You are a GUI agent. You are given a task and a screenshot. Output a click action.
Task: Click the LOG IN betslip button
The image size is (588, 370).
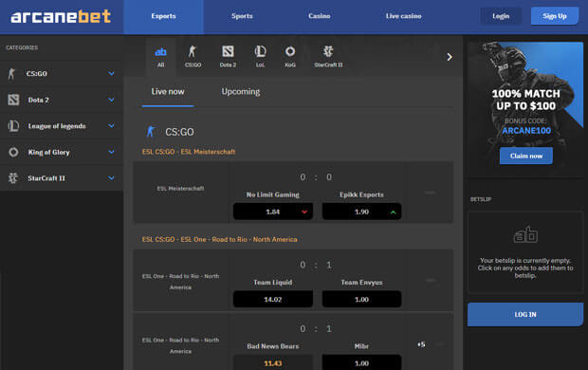[525, 314]
